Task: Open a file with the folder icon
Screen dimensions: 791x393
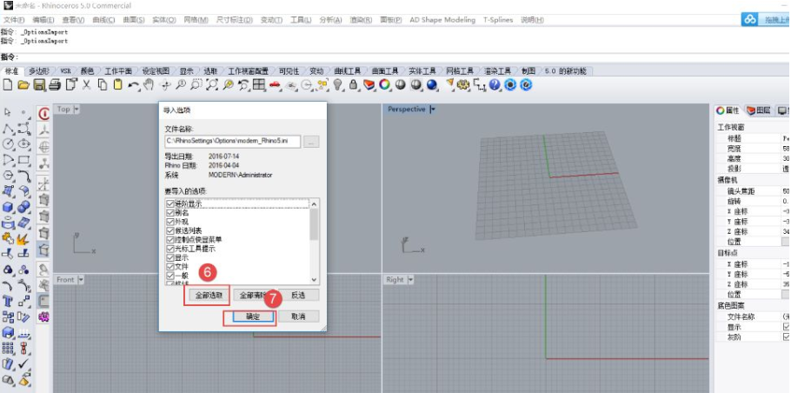Action: [x=23, y=84]
